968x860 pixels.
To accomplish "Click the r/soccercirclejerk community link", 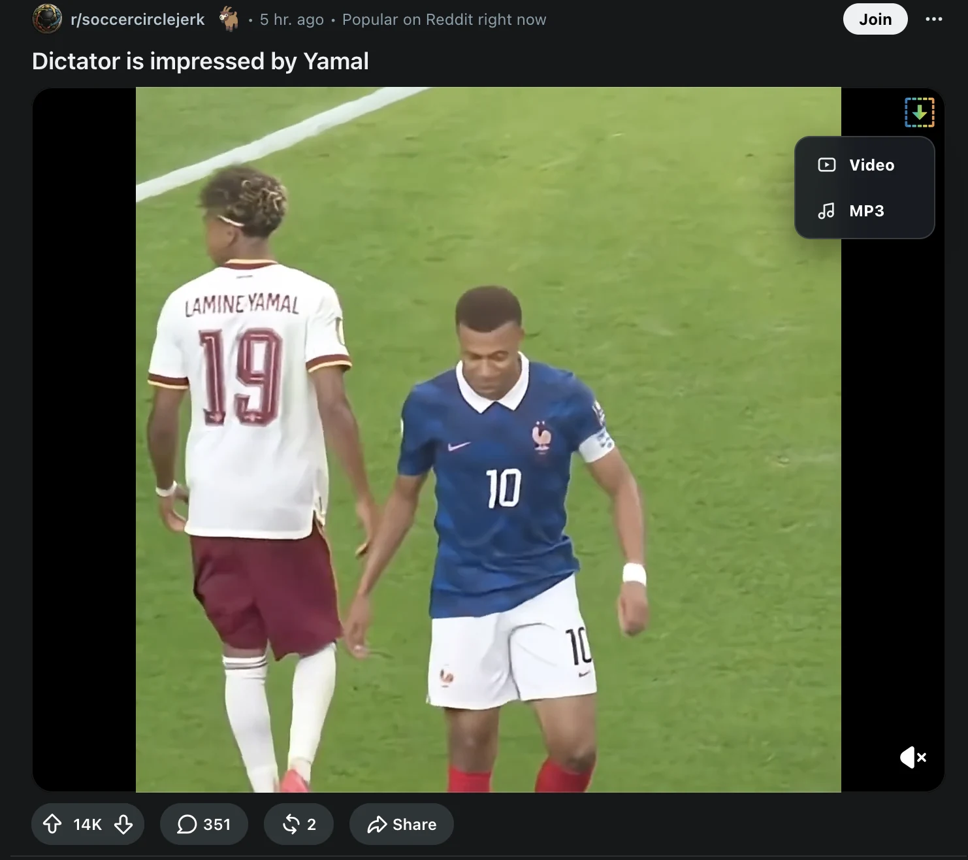I will [138, 20].
